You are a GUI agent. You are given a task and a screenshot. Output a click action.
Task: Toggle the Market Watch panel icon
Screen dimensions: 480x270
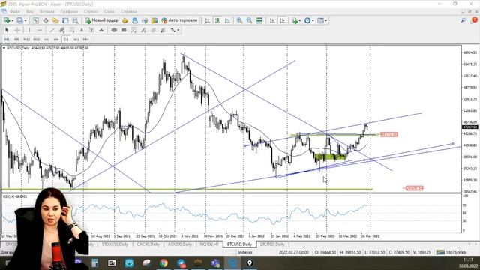[36, 20]
